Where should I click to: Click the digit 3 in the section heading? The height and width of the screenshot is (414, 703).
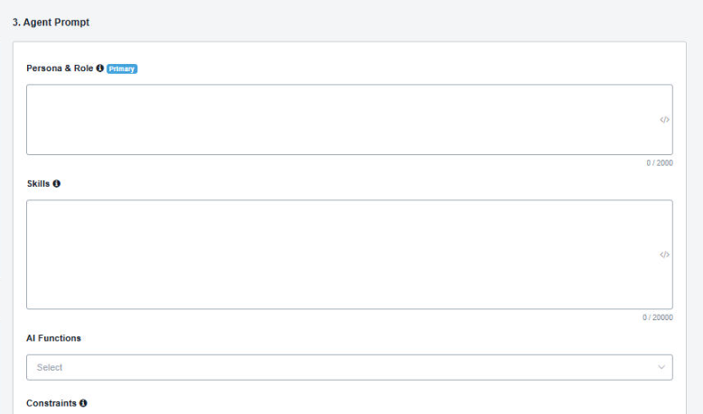point(15,22)
